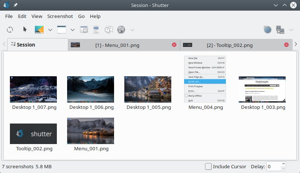Close the Tooltip_002.png tab
The image size is (300, 173).
(286, 45)
